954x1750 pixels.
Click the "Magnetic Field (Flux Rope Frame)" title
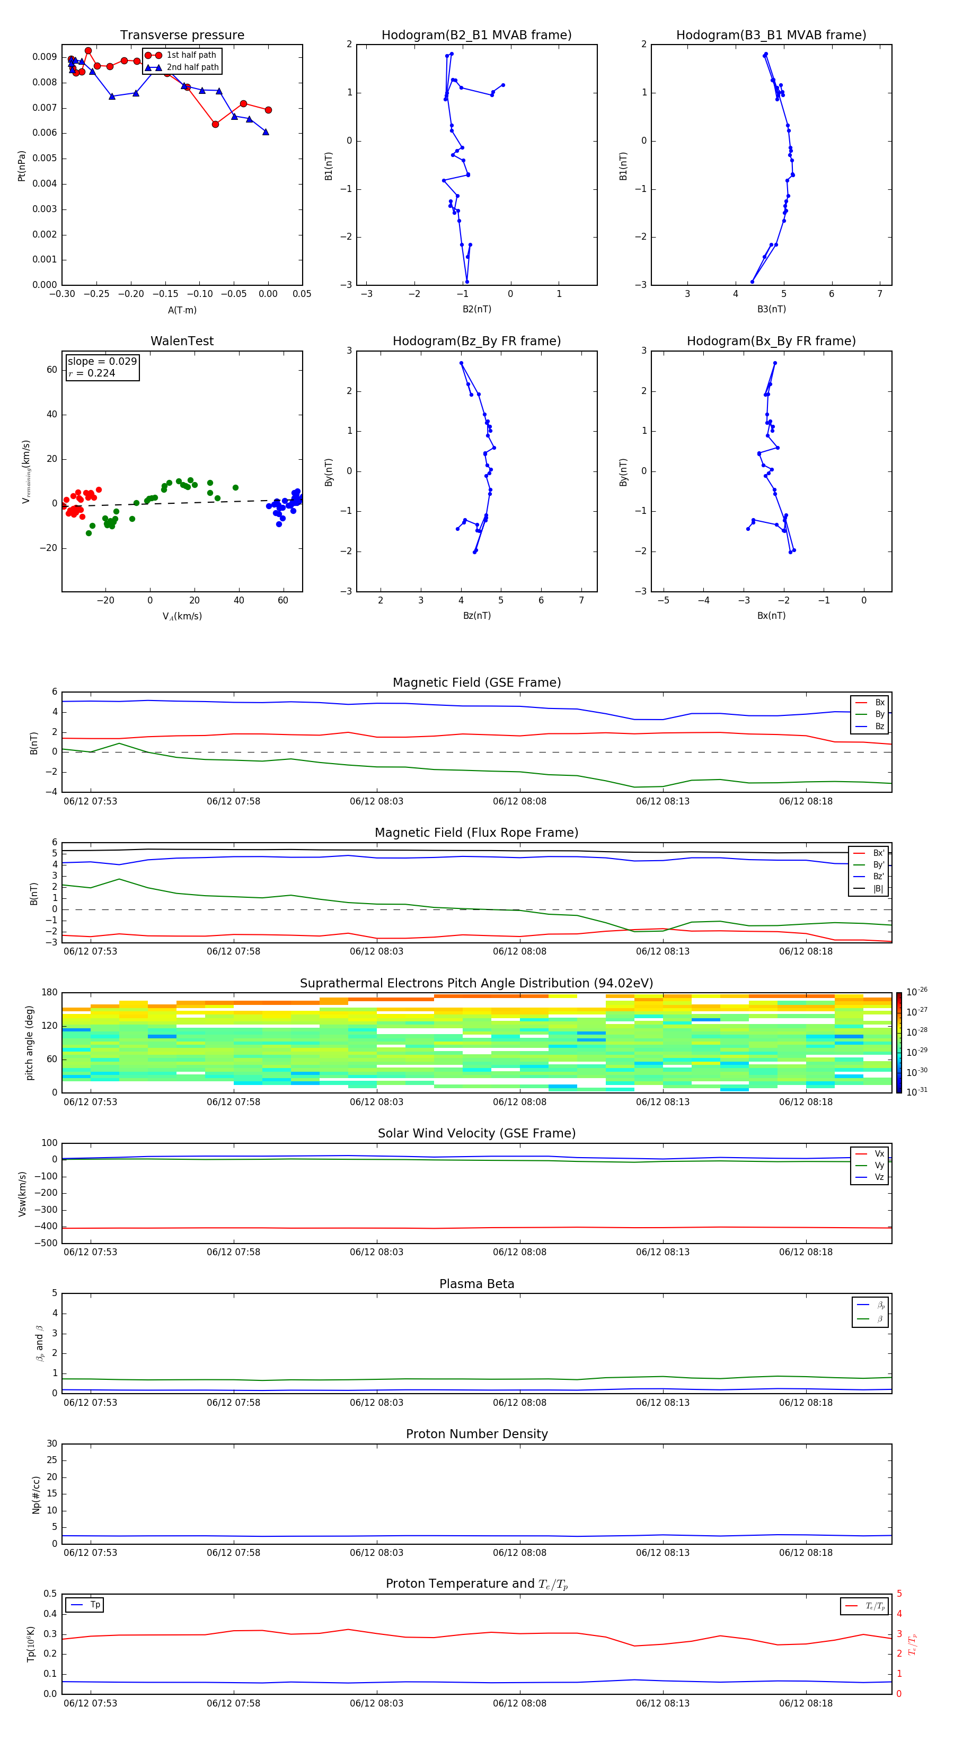pos(476,833)
